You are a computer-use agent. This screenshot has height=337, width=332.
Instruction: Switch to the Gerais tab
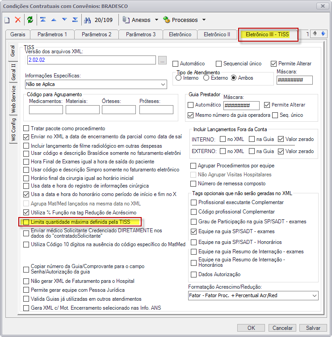click(x=18, y=34)
